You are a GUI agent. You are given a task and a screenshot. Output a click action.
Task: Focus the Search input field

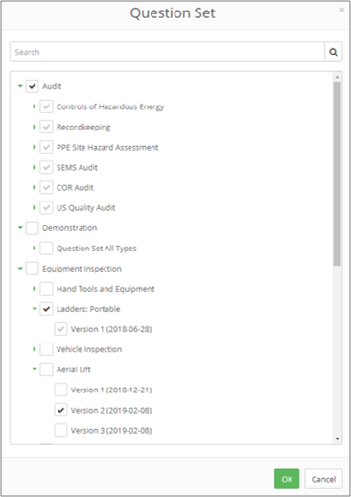(167, 52)
